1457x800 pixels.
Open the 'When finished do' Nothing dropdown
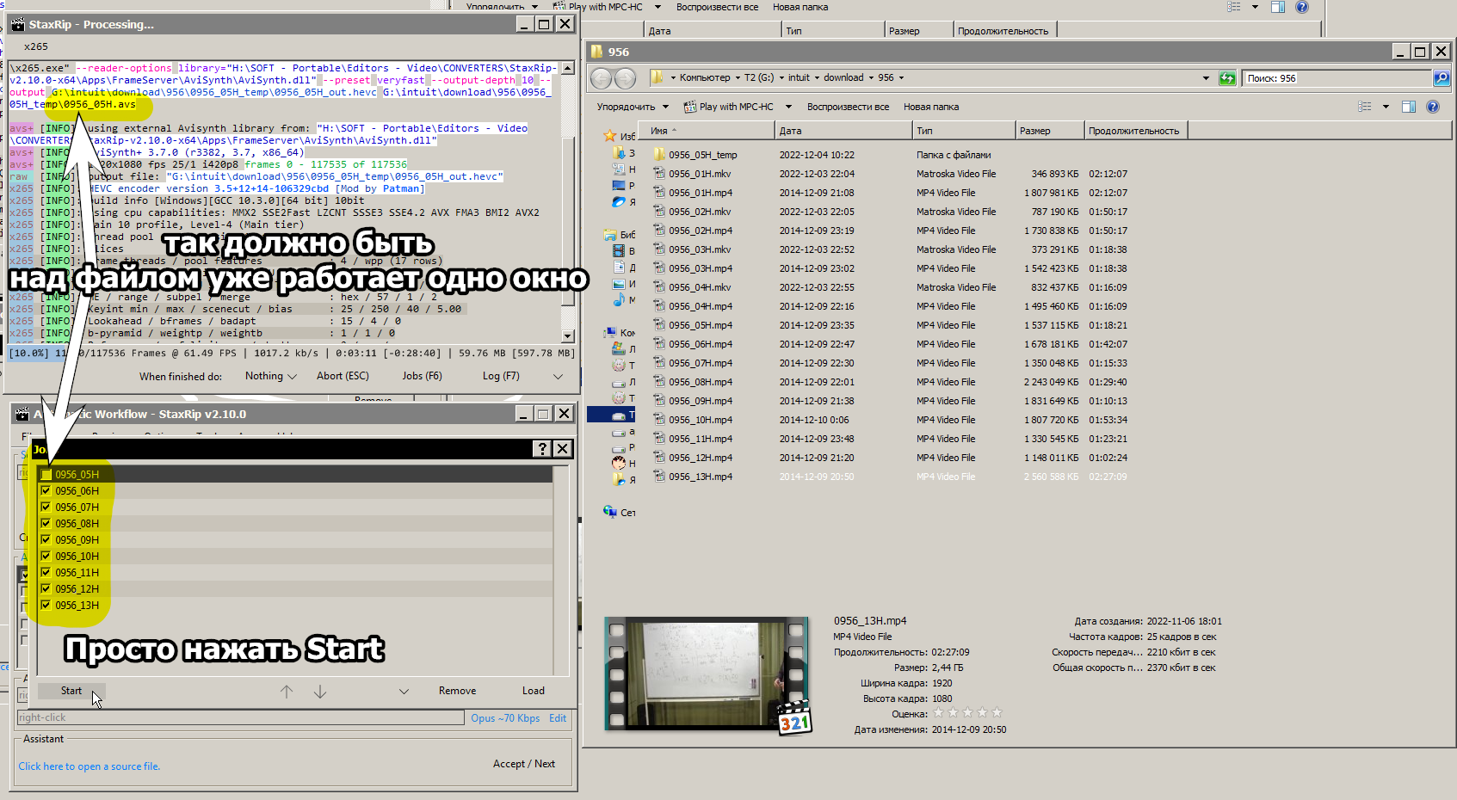(x=270, y=377)
